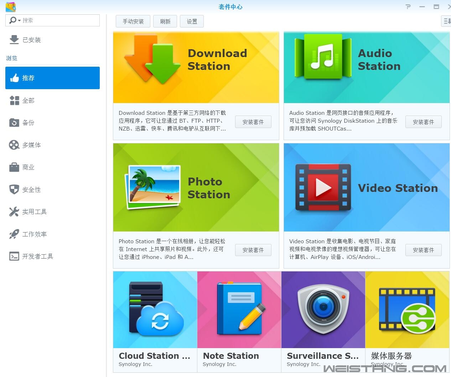Click the 安全性 shield icon
This screenshot has width=451, height=377.
pyautogui.click(x=14, y=189)
